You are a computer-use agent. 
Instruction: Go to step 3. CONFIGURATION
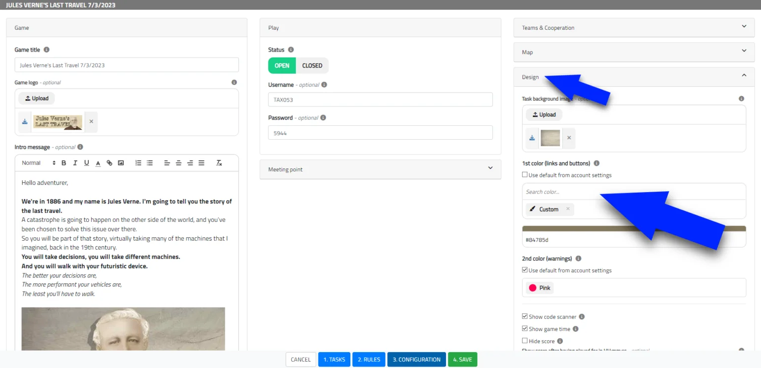tap(417, 360)
